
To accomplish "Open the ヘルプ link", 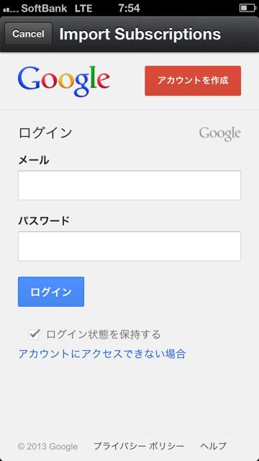I will [213, 446].
